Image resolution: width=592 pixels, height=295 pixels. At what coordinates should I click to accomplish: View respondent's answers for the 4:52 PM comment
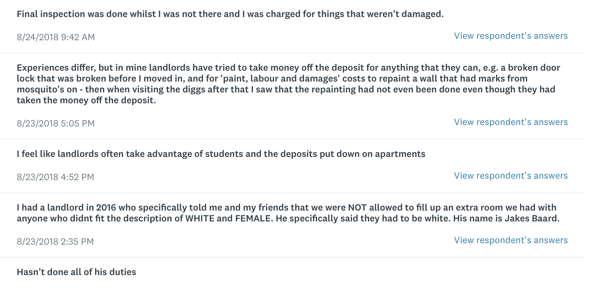(511, 176)
